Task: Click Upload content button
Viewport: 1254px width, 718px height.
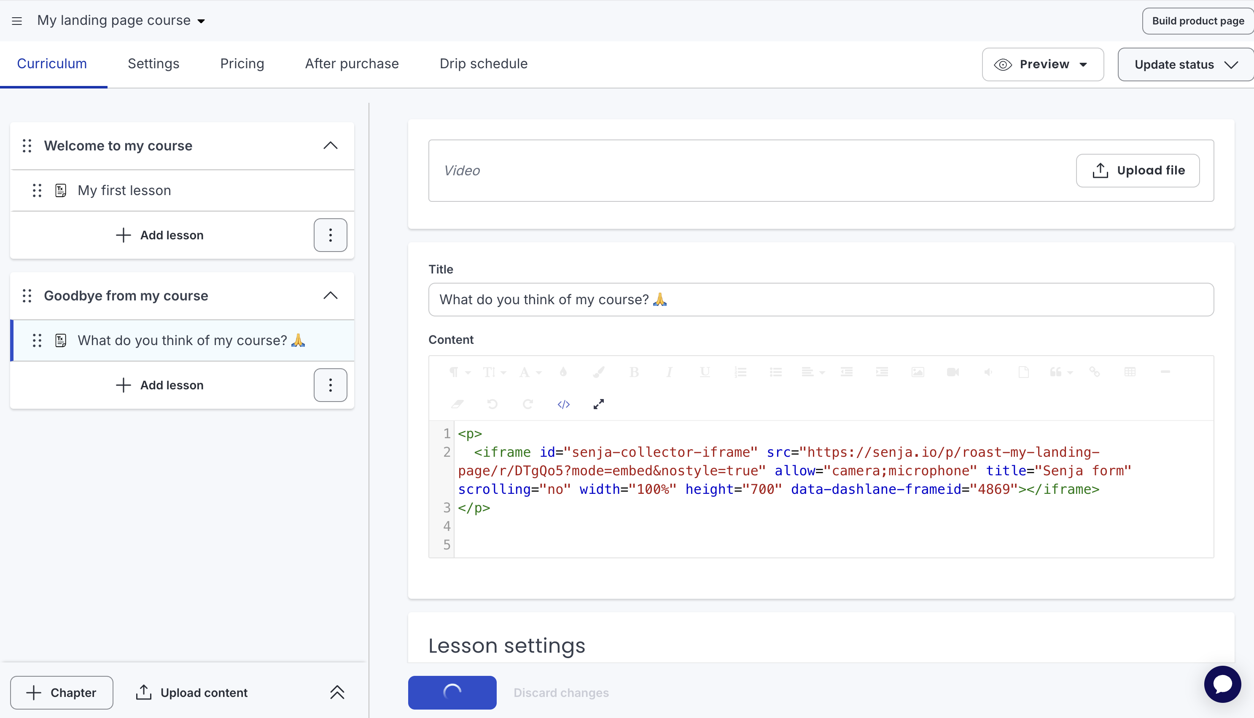Action: click(x=192, y=693)
